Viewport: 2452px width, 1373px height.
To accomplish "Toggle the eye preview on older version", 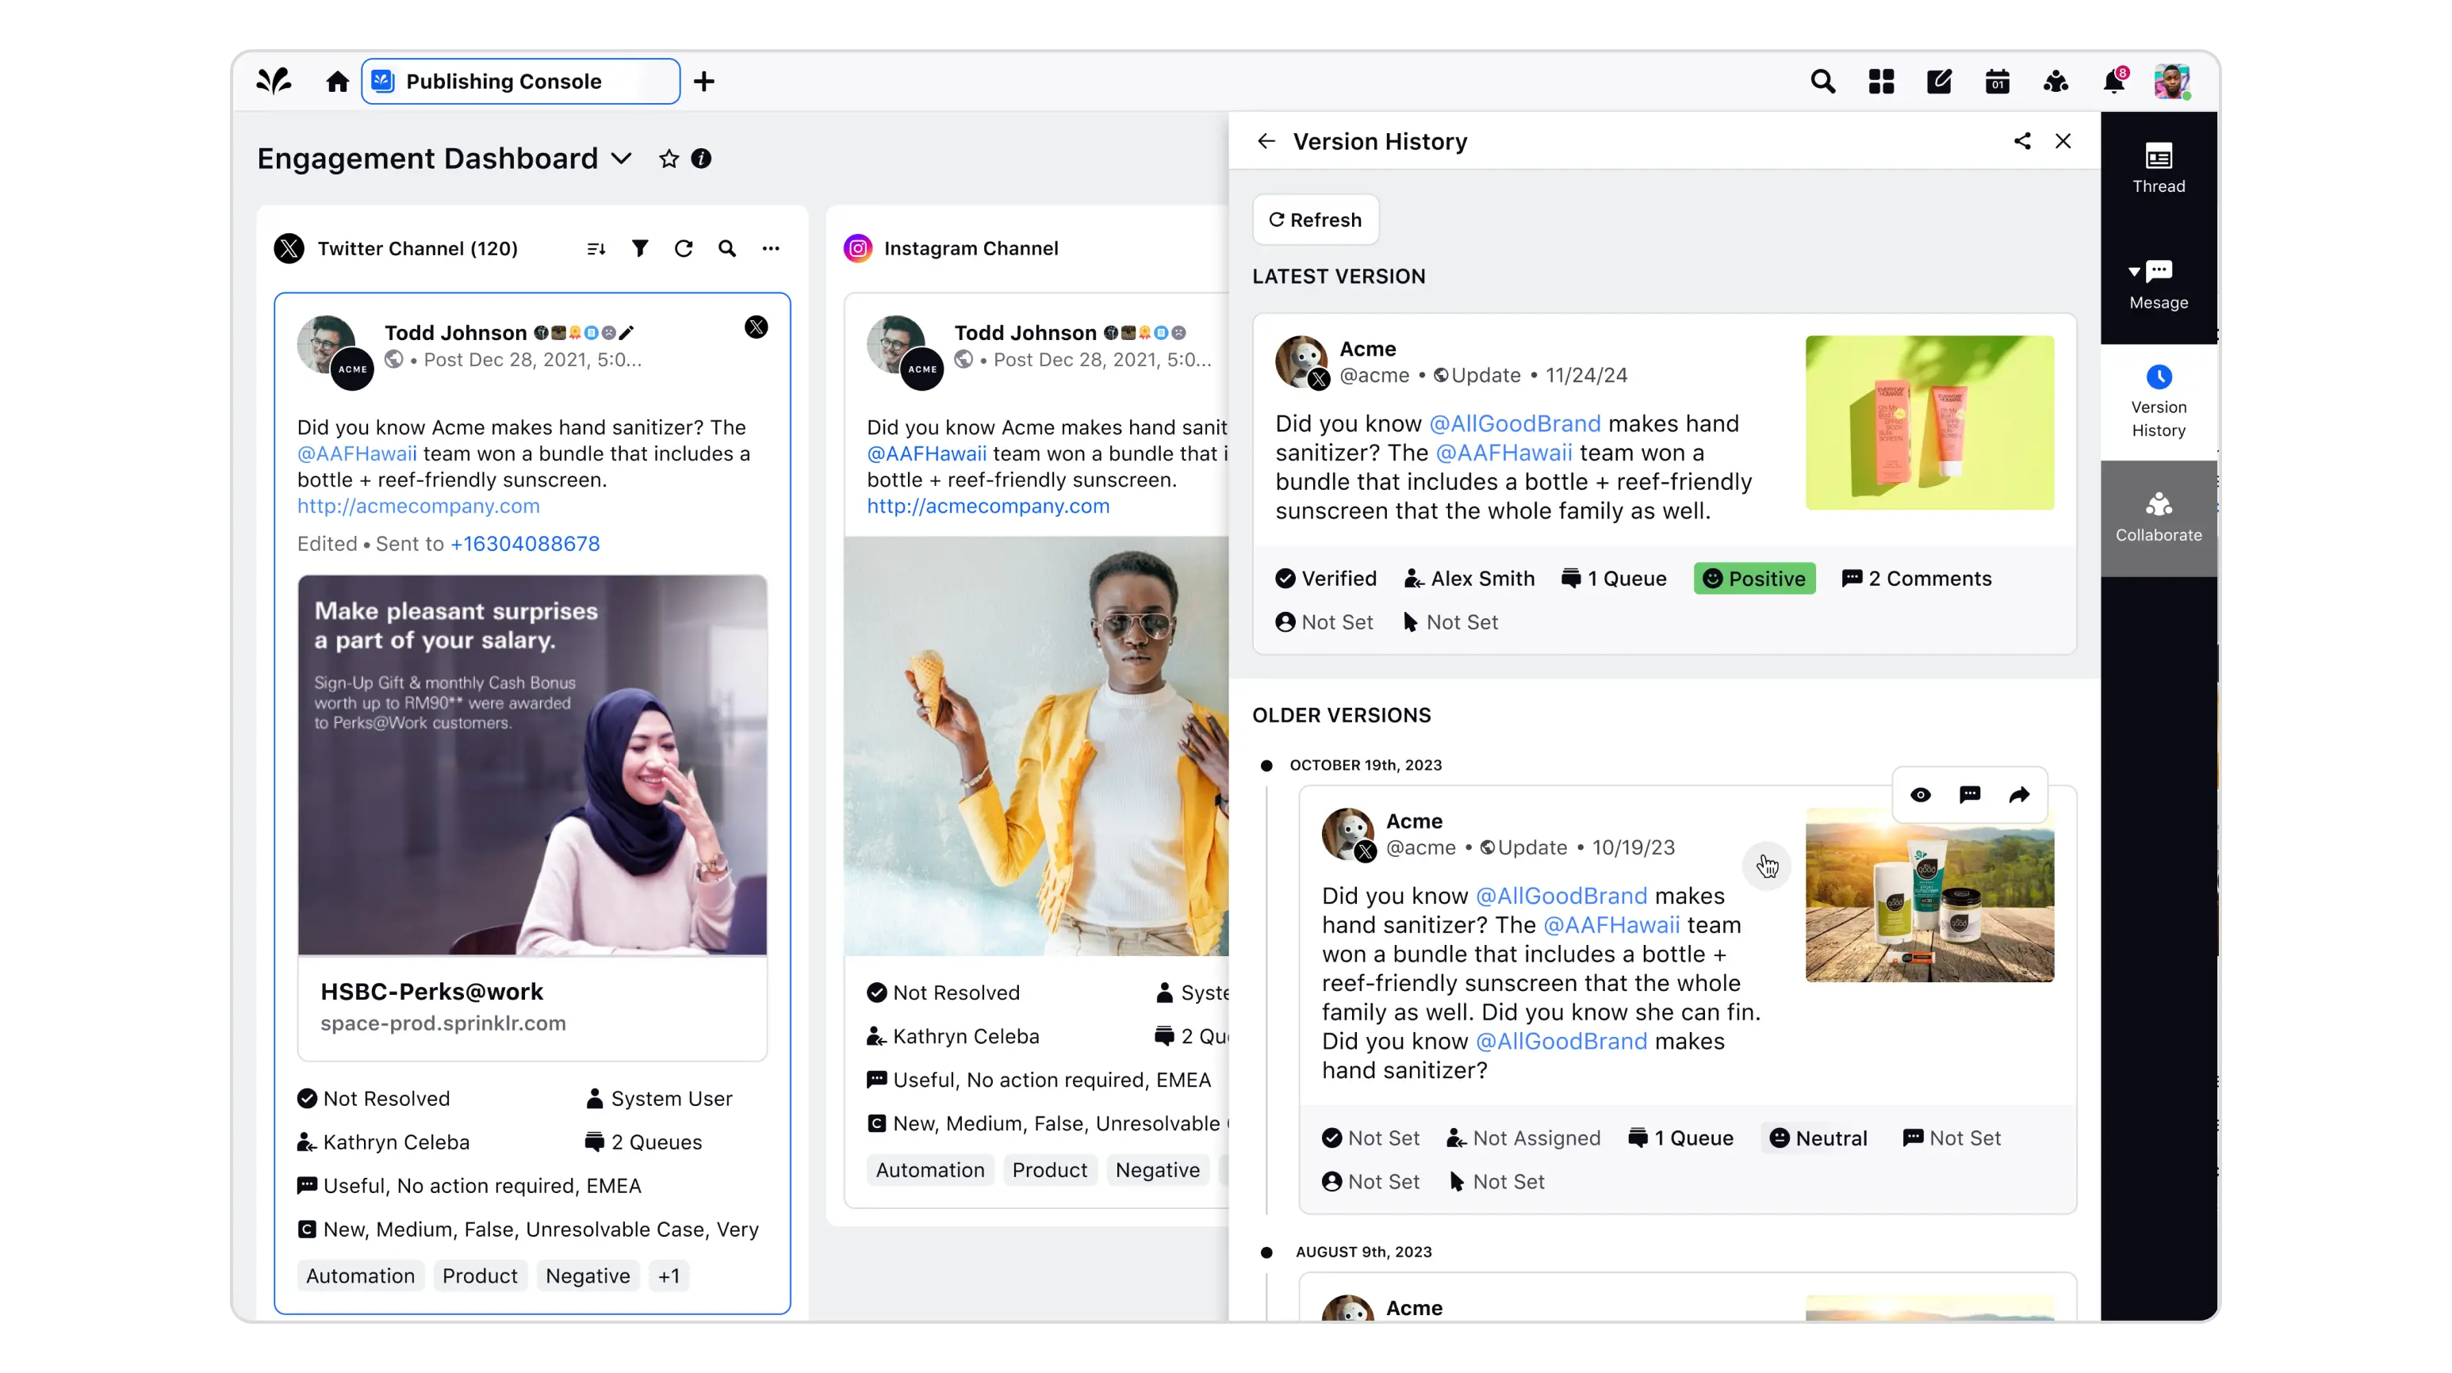I will coord(1920,794).
